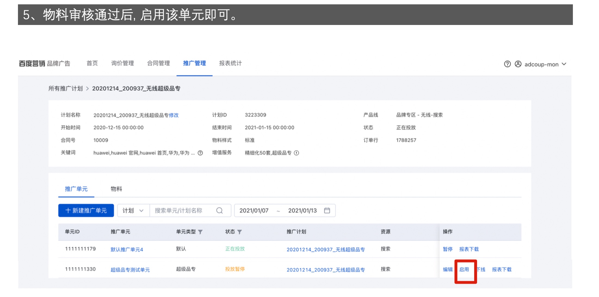Open the 计划 search-type dropdown
The width and height of the screenshot is (599, 297).
tap(133, 210)
